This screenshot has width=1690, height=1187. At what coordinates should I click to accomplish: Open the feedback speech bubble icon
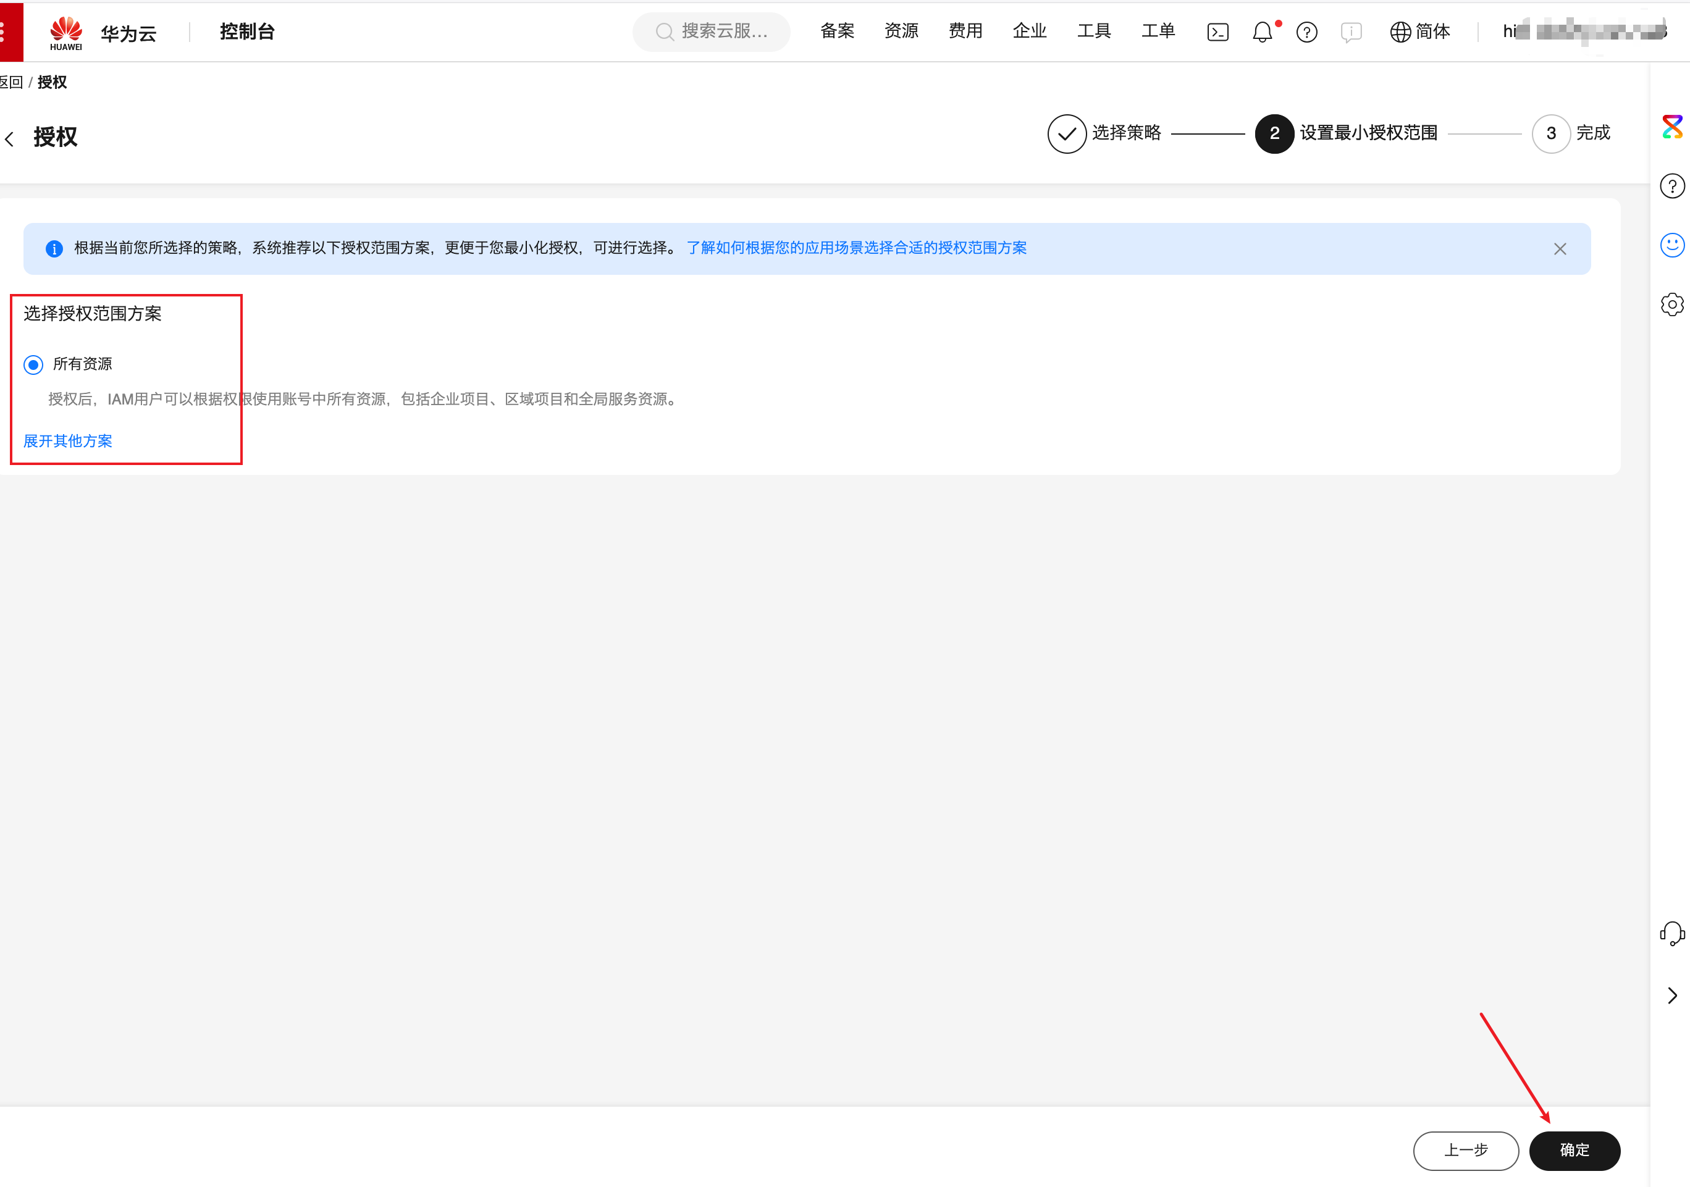[1351, 31]
